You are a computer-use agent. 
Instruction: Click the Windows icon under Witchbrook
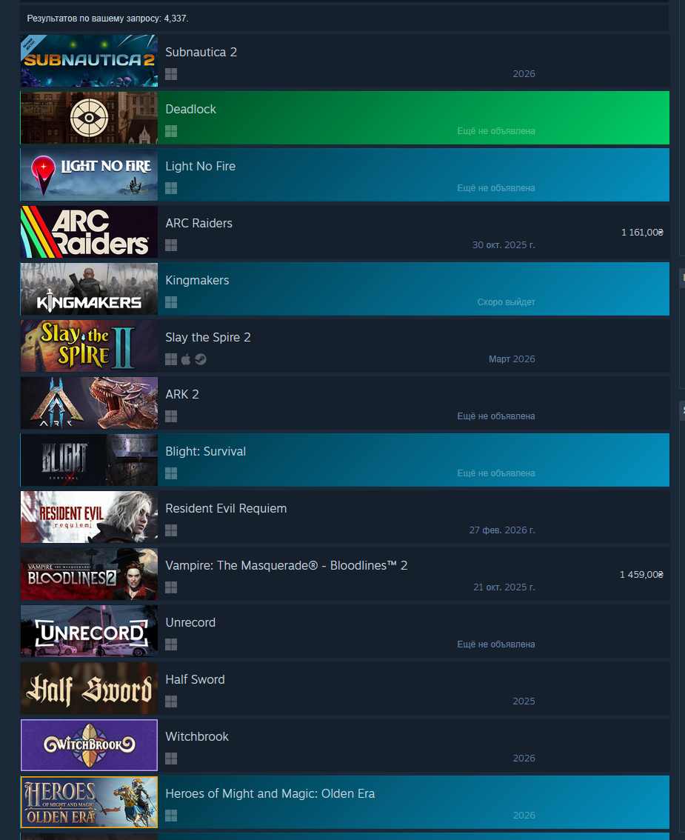pos(171,759)
